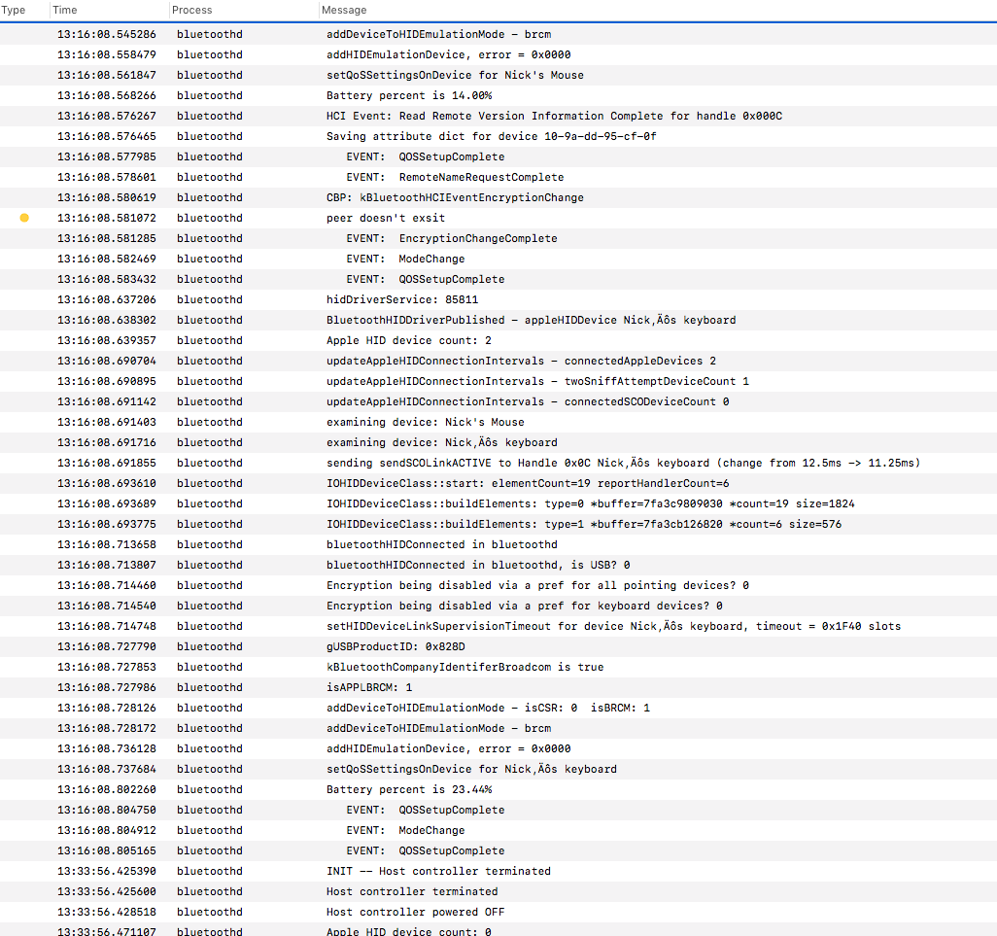Viewport: 997px width, 936px height.
Task: Click timestamp 13:16:08.582469
Action: (106, 259)
